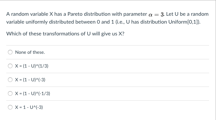Click the label text X = (1 - U)^(1/3)
The image size is (216, 120).
coord(32,66)
